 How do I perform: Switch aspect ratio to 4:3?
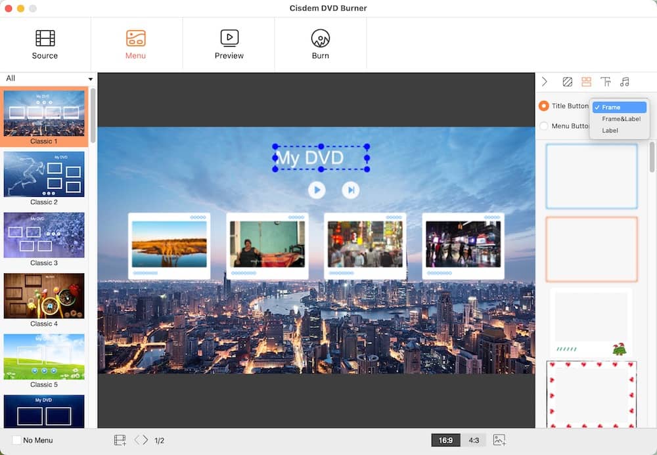pos(474,440)
